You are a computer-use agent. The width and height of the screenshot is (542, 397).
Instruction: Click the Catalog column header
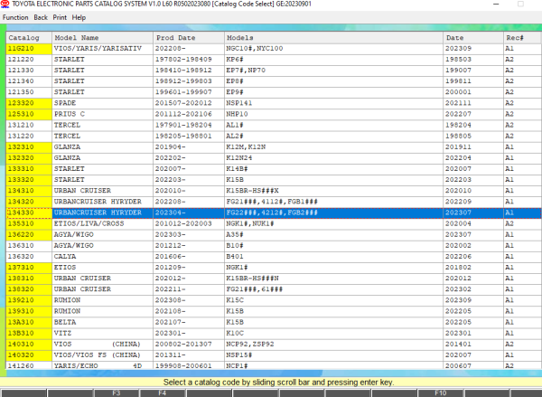click(29, 37)
